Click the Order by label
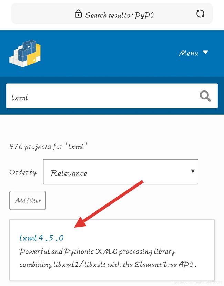Viewport: 224px width, 286px height. pyautogui.click(x=23, y=172)
